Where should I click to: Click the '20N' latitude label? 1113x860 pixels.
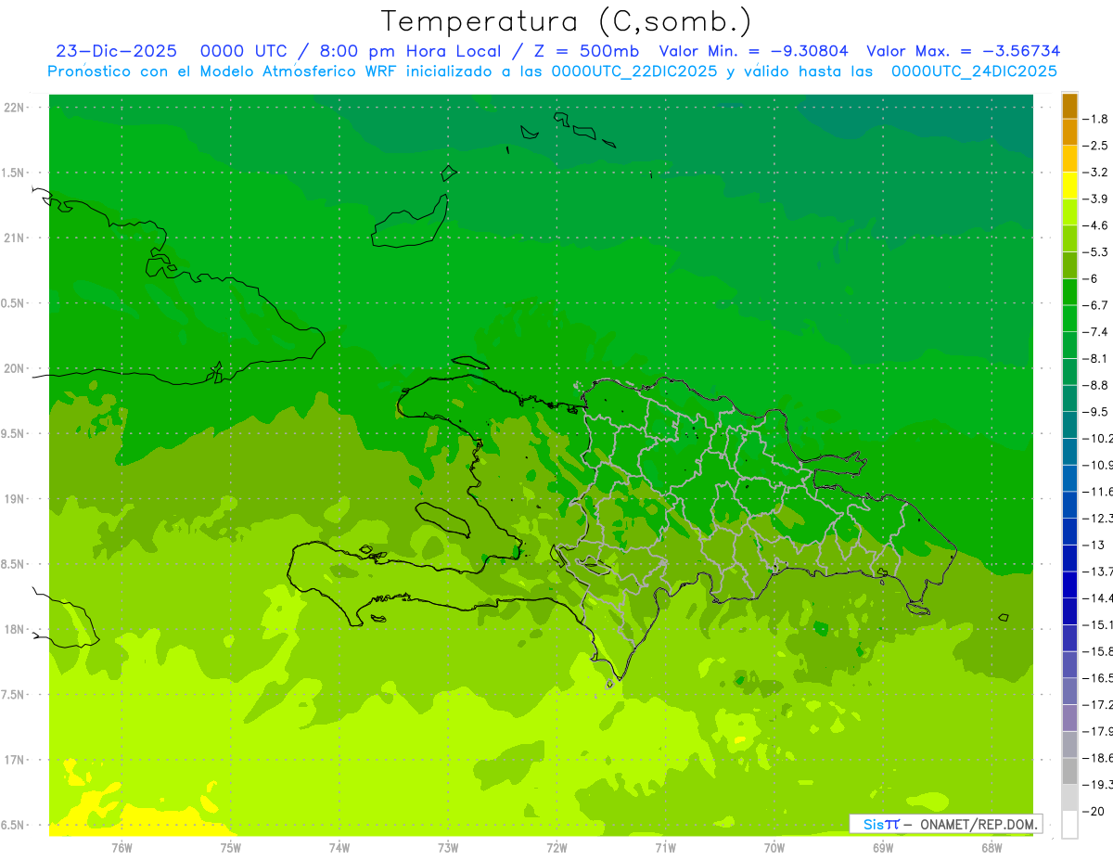[14, 368]
